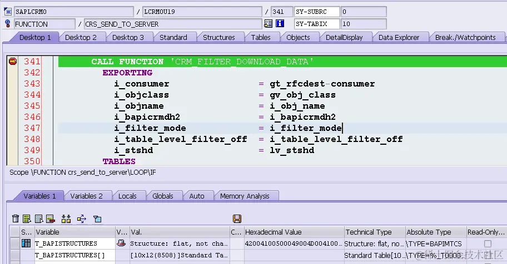Click the \TYPE=BAPIMTCS absolute type cell

[x=436, y=243]
